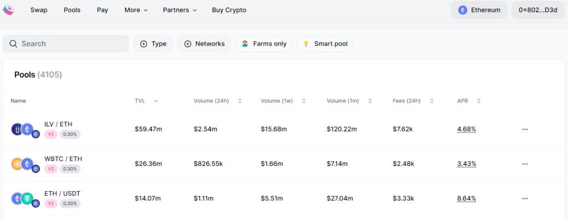Open the three-dot menu for ILV / ETH
Image resolution: width=568 pixels, height=220 pixels.
pos(525,129)
